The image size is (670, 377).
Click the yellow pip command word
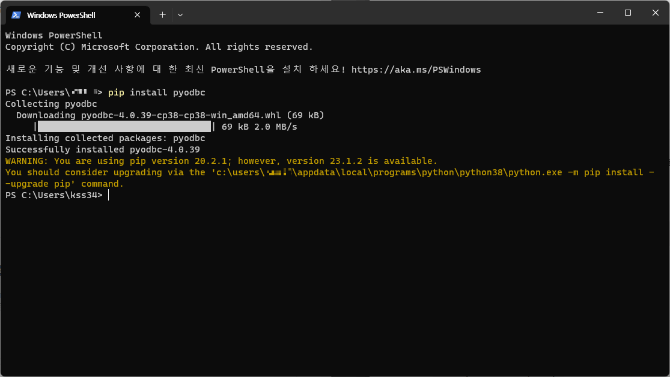(x=116, y=92)
